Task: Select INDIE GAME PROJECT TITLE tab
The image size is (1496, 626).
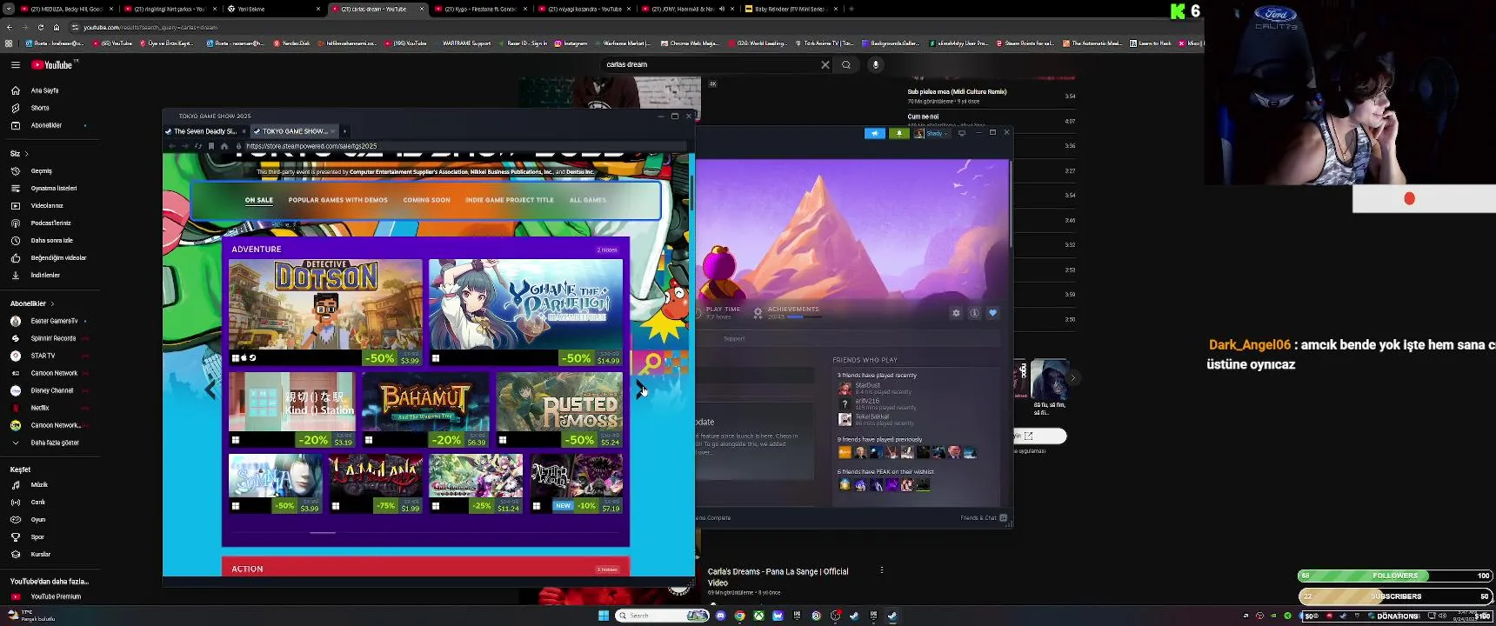Action: [x=510, y=200]
